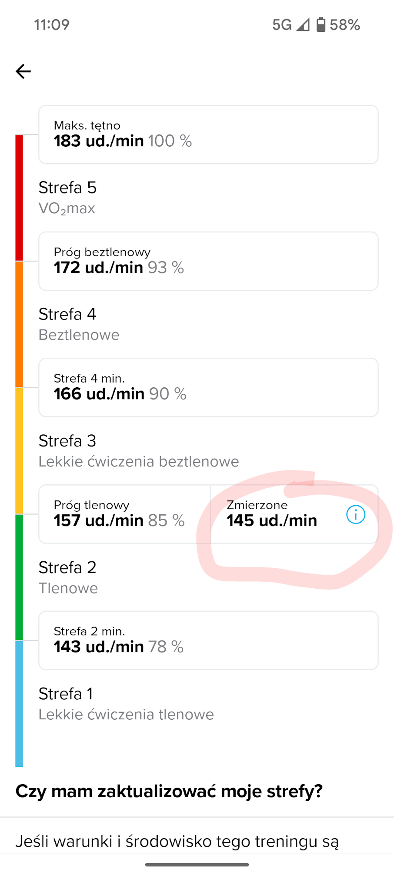The height and width of the screenshot is (876, 394).
Task: Tap the back arrow icon
Action: pyautogui.click(x=23, y=71)
